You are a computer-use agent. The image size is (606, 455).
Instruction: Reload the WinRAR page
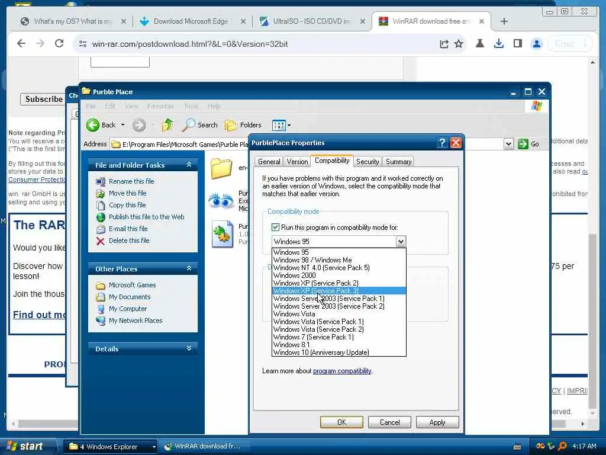(59, 44)
